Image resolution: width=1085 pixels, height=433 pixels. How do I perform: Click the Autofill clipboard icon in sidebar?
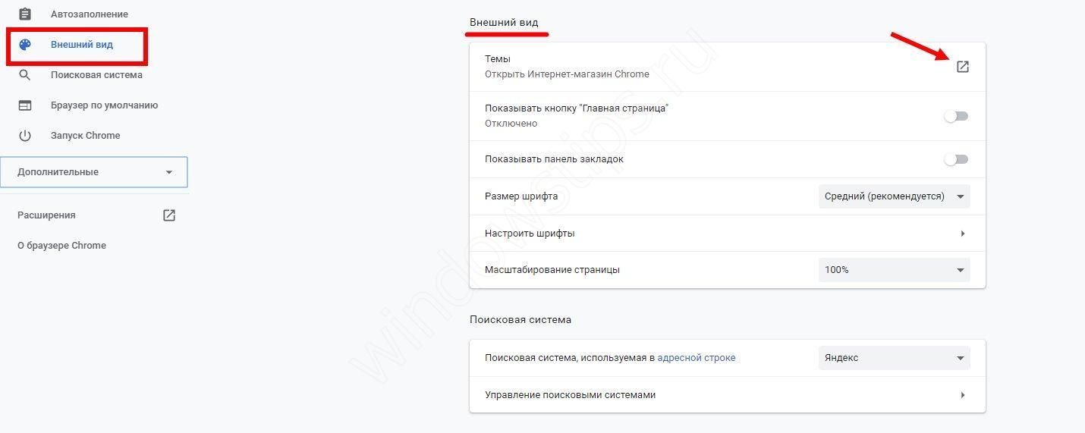(x=25, y=14)
